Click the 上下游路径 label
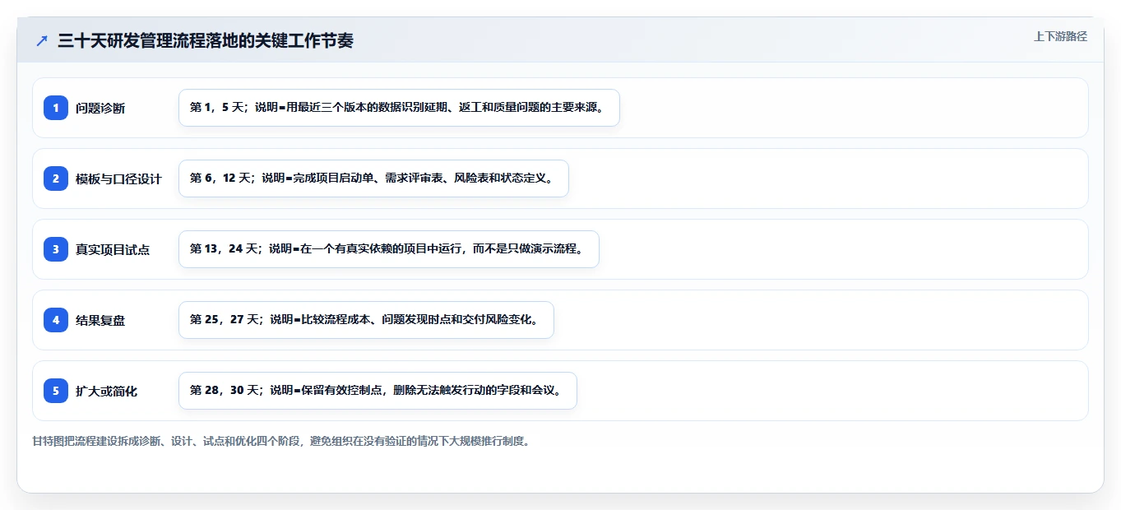The height and width of the screenshot is (510, 1121). pyautogui.click(x=1060, y=36)
